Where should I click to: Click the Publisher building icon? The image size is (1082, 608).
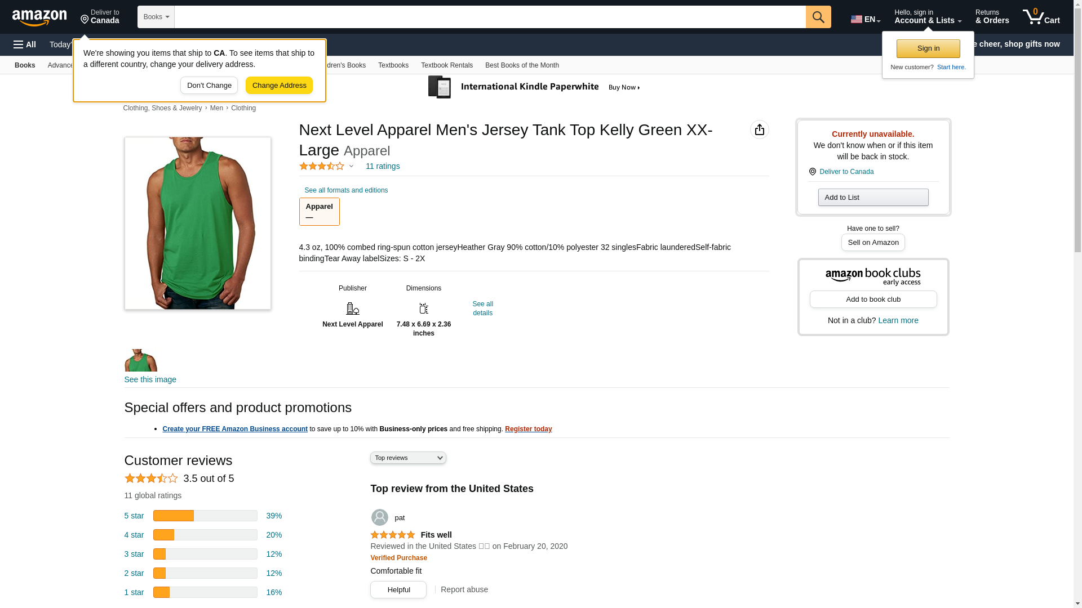coord(352,309)
